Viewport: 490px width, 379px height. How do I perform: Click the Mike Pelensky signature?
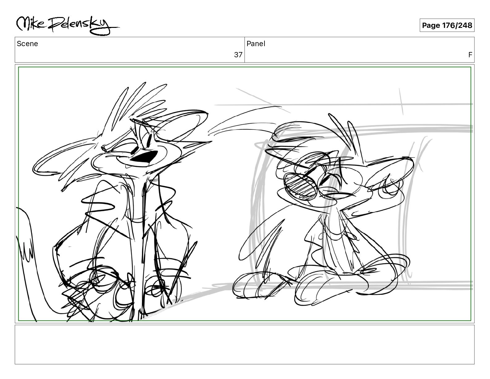point(67,25)
